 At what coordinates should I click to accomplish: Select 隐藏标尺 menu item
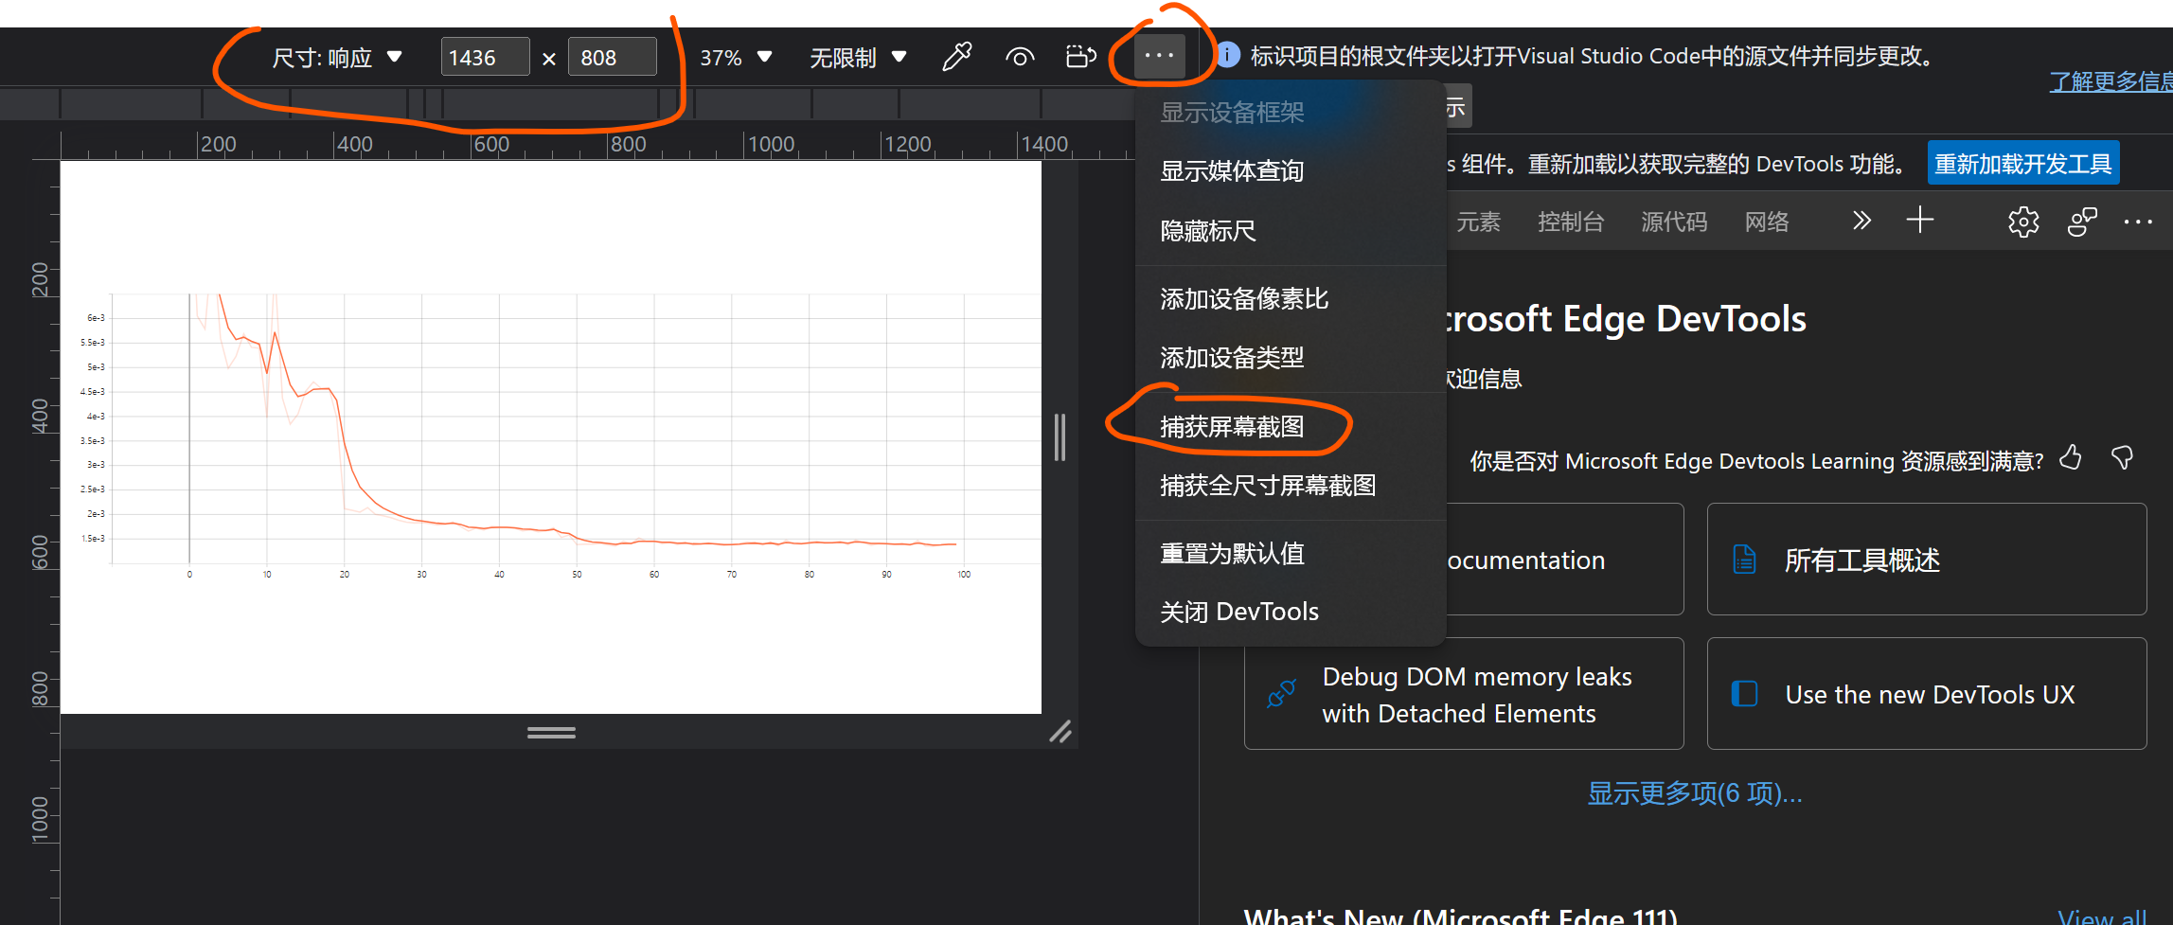point(1291,231)
